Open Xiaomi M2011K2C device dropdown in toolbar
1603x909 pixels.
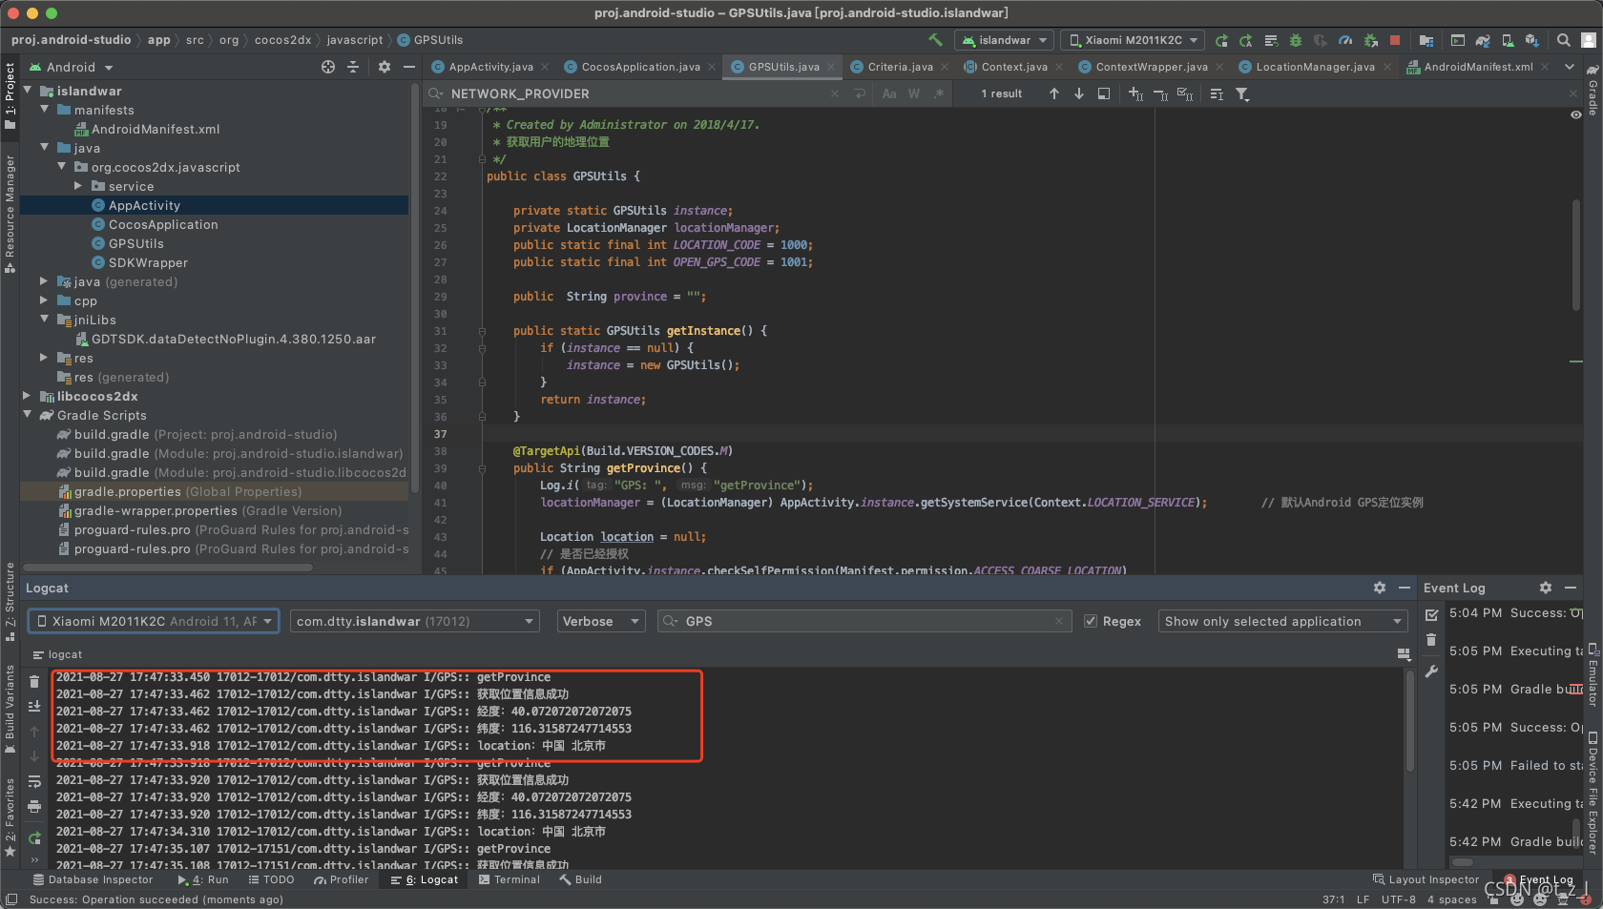(x=1133, y=40)
